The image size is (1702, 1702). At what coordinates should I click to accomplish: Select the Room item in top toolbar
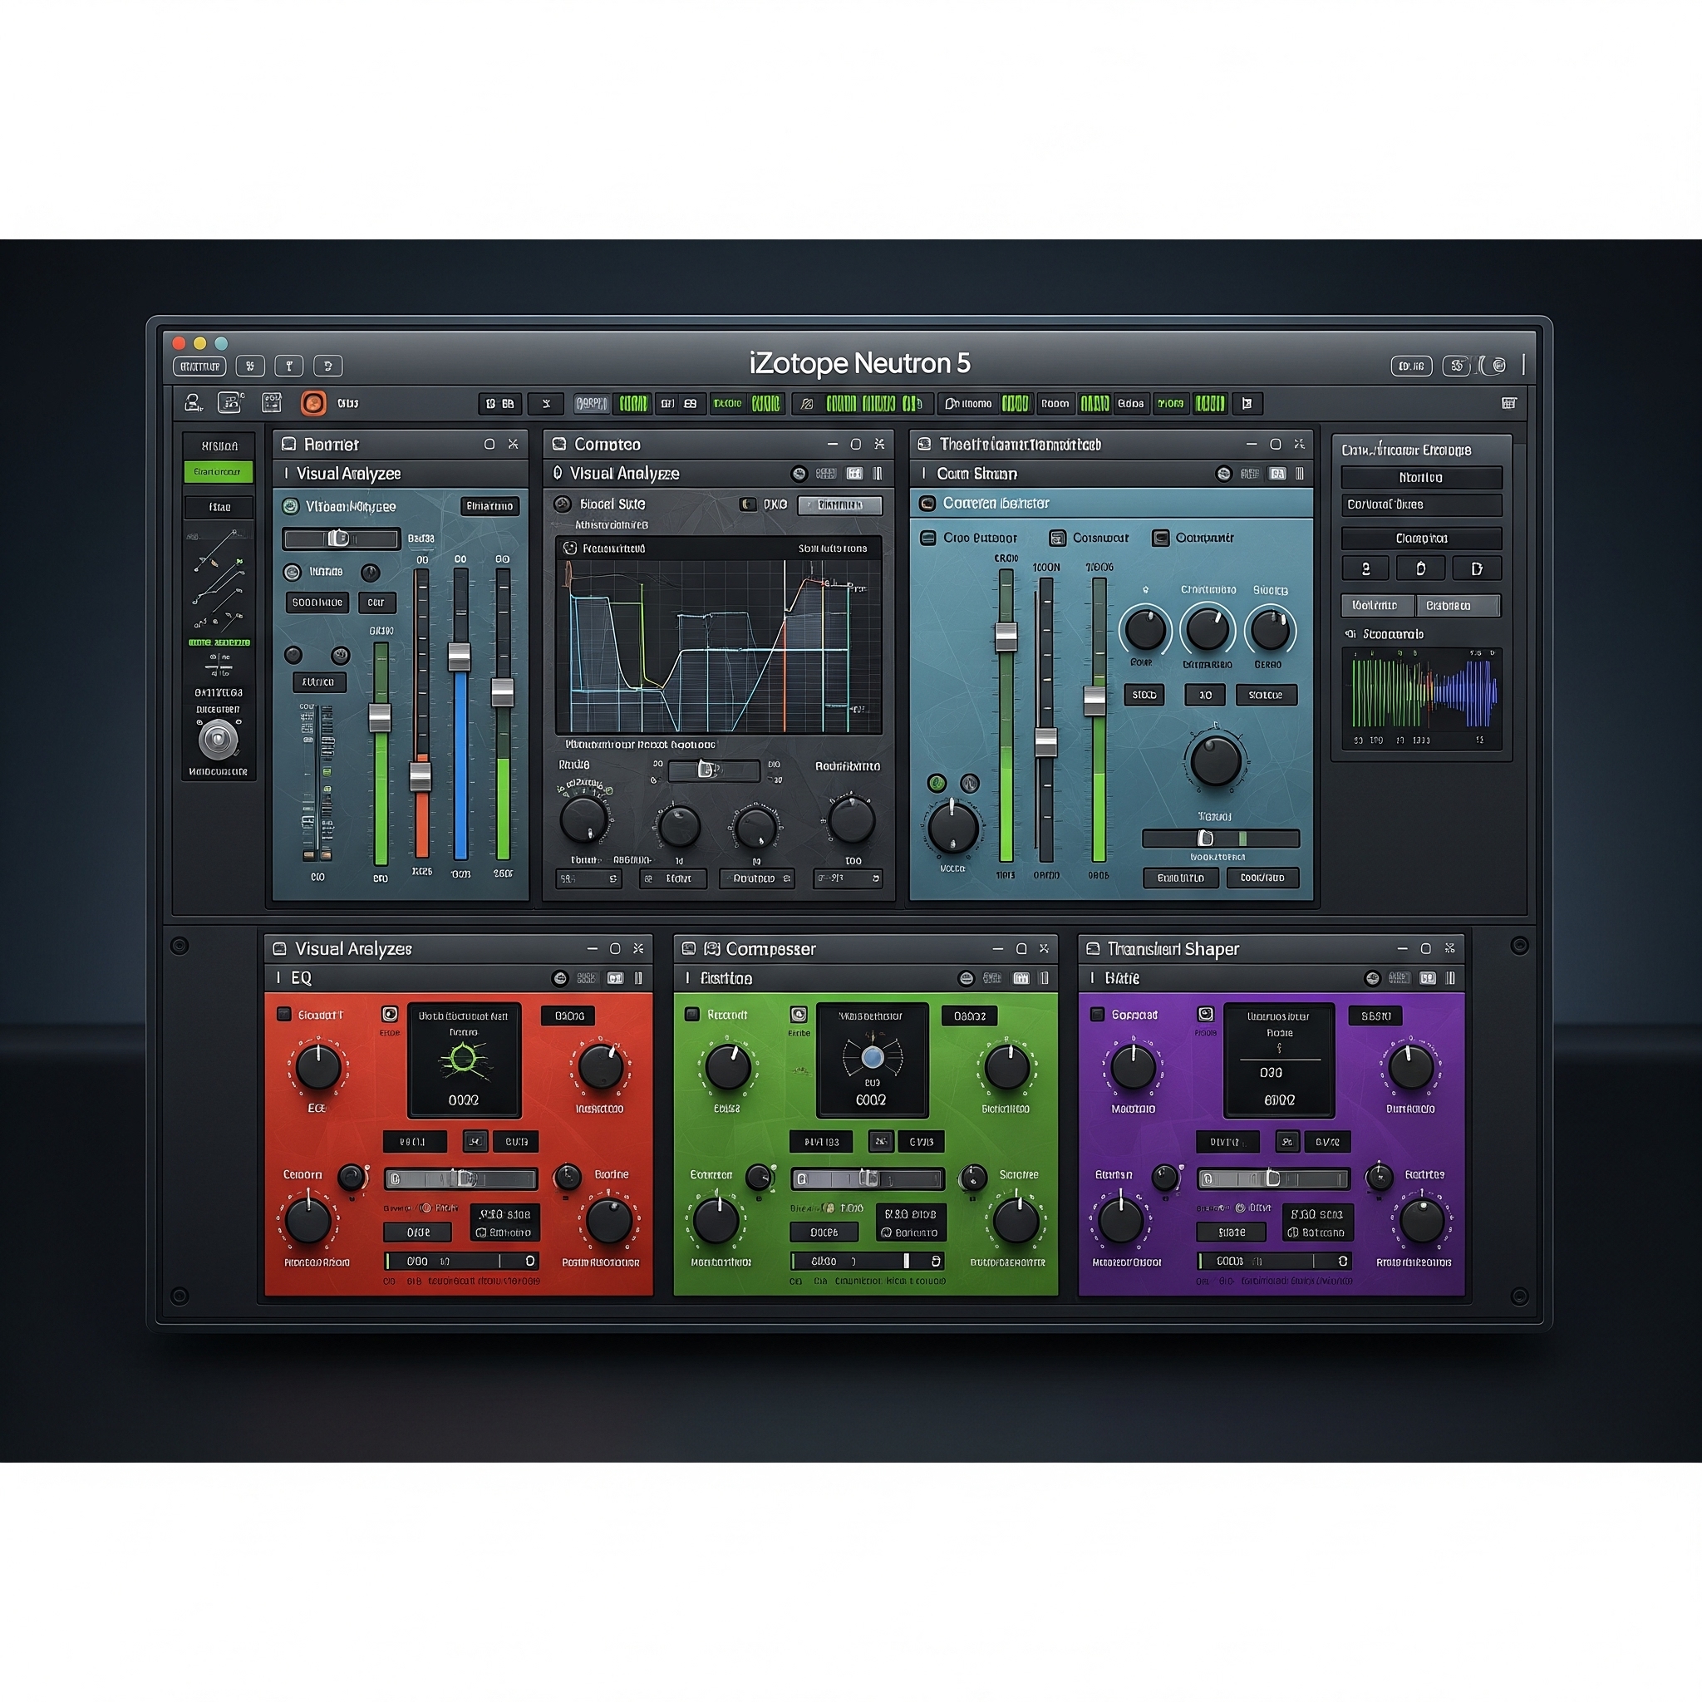tap(1055, 403)
